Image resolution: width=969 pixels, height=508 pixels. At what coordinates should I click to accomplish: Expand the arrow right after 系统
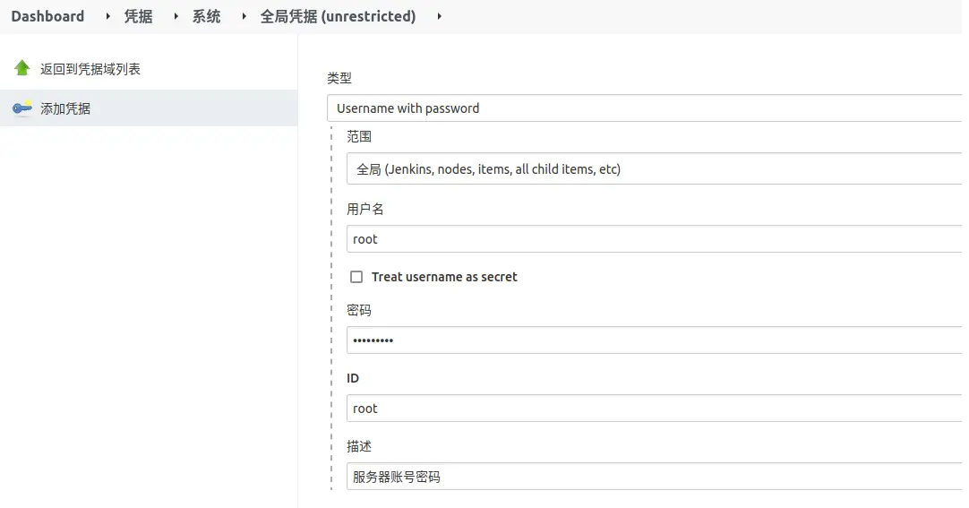[244, 16]
